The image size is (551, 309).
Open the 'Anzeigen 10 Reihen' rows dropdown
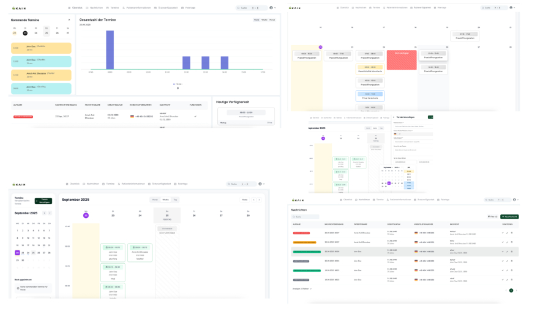pyautogui.click(x=302, y=289)
